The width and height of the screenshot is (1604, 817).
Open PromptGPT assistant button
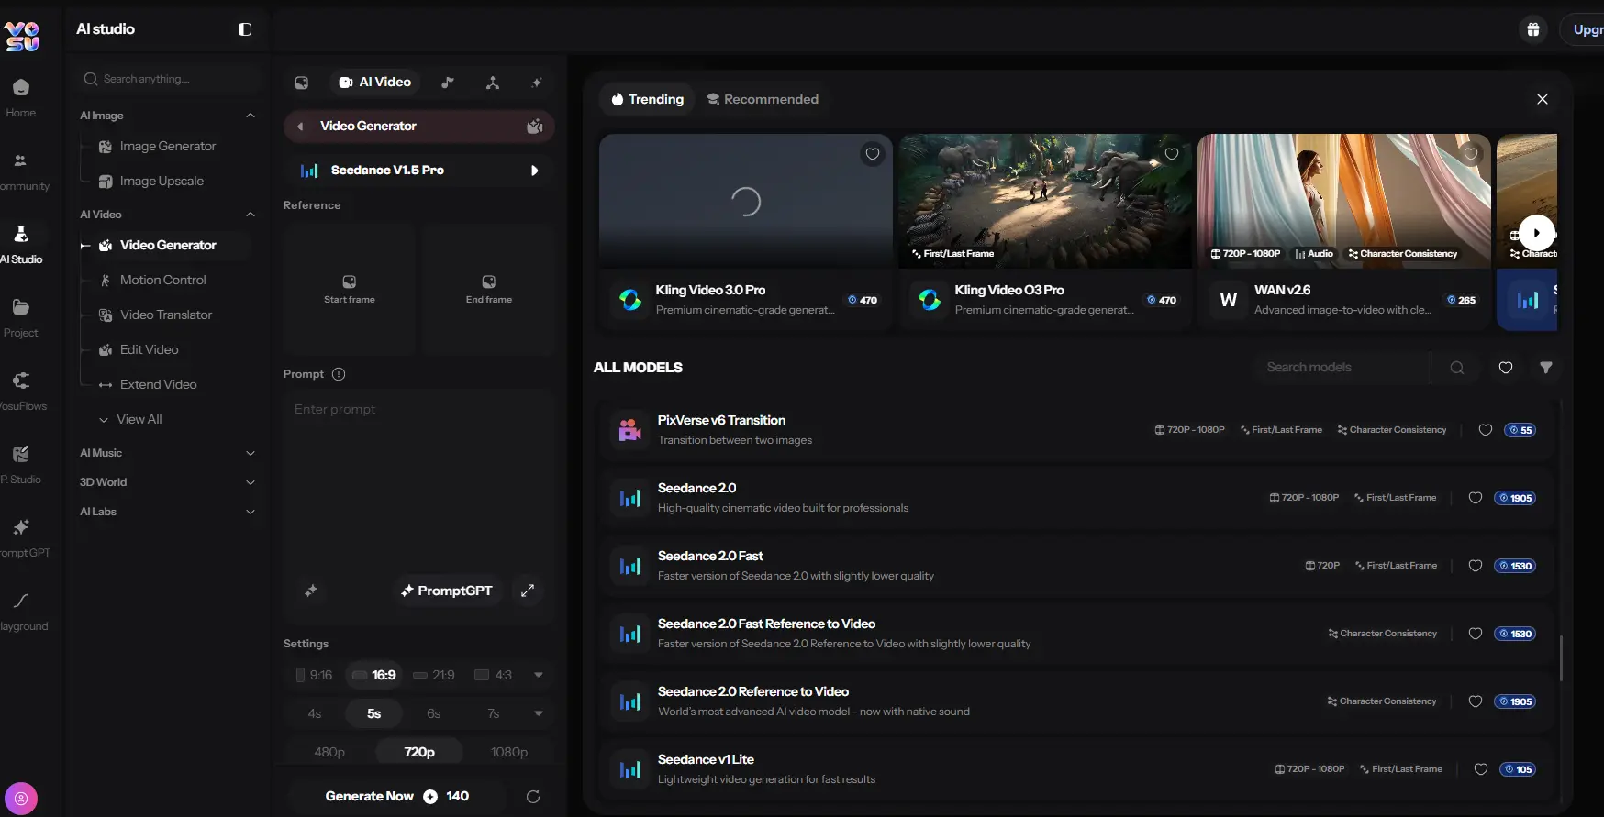[447, 591]
